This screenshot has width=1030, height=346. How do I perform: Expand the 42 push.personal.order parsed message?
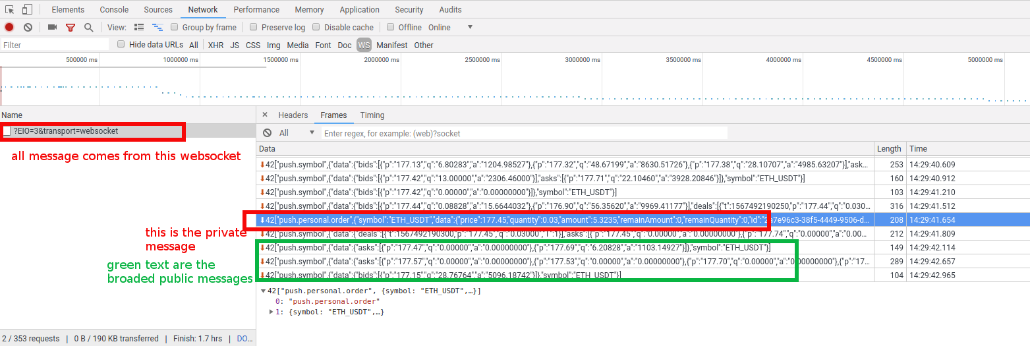pyautogui.click(x=263, y=291)
